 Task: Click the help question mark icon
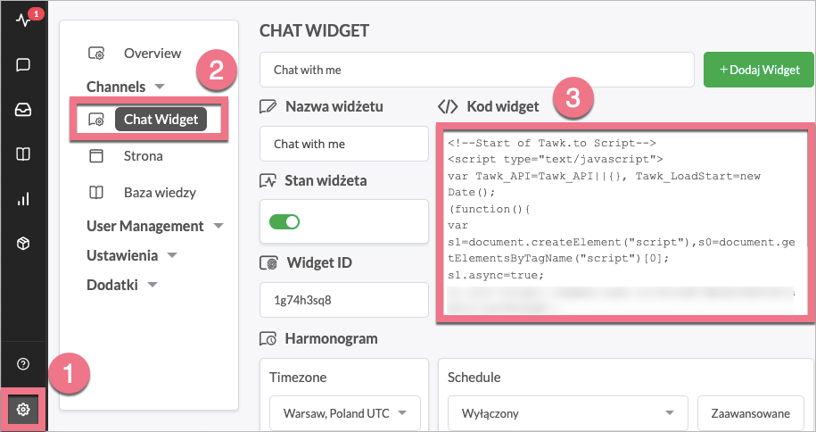23,365
